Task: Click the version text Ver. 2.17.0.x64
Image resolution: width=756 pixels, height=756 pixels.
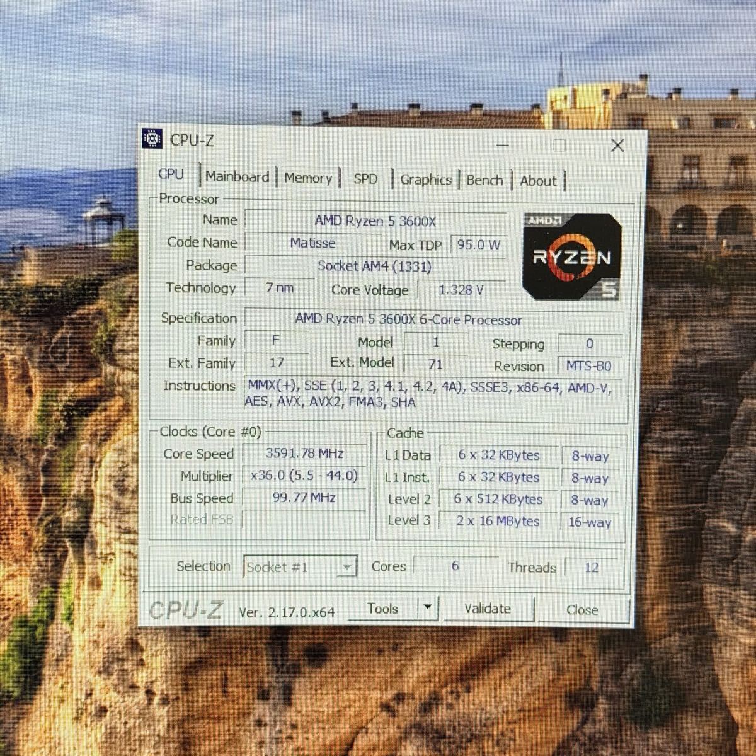Action: click(287, 612)
